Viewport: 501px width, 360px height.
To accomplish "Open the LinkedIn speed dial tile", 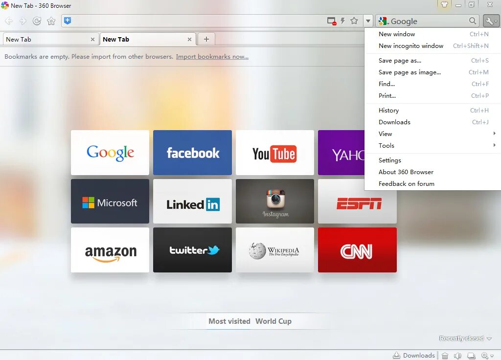I will [x=192, y=201].
